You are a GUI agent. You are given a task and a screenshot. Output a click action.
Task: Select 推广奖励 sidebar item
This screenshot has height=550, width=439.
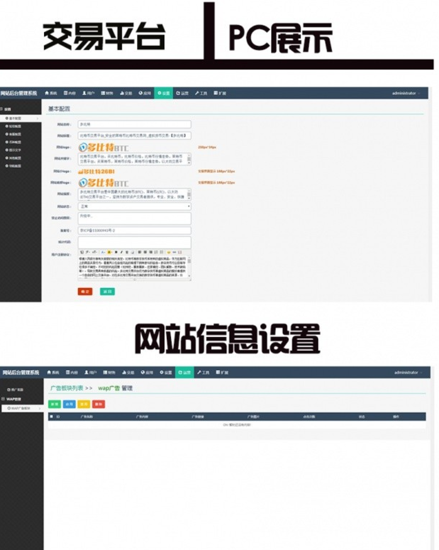16,390
